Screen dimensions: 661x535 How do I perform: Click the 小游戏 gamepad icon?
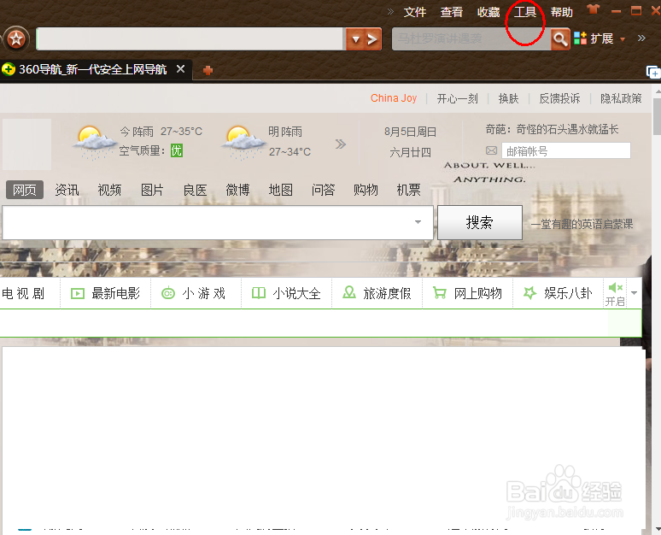click(x=167, y=293)
